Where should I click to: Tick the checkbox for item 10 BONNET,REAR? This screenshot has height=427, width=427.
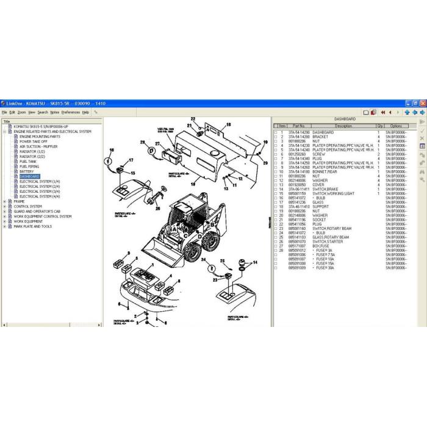coord(276,172)
